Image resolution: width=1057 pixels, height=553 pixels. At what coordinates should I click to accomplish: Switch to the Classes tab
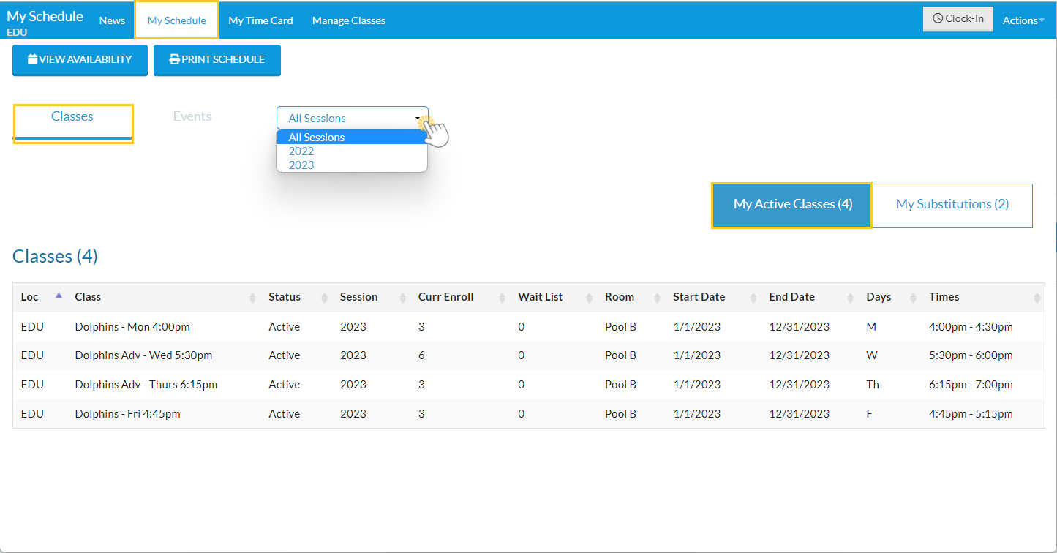(x=72, y=123)
